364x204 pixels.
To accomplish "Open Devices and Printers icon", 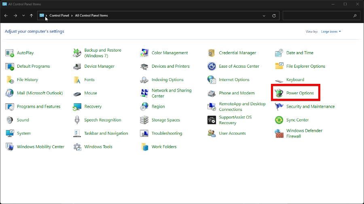I will click(144, 67).
